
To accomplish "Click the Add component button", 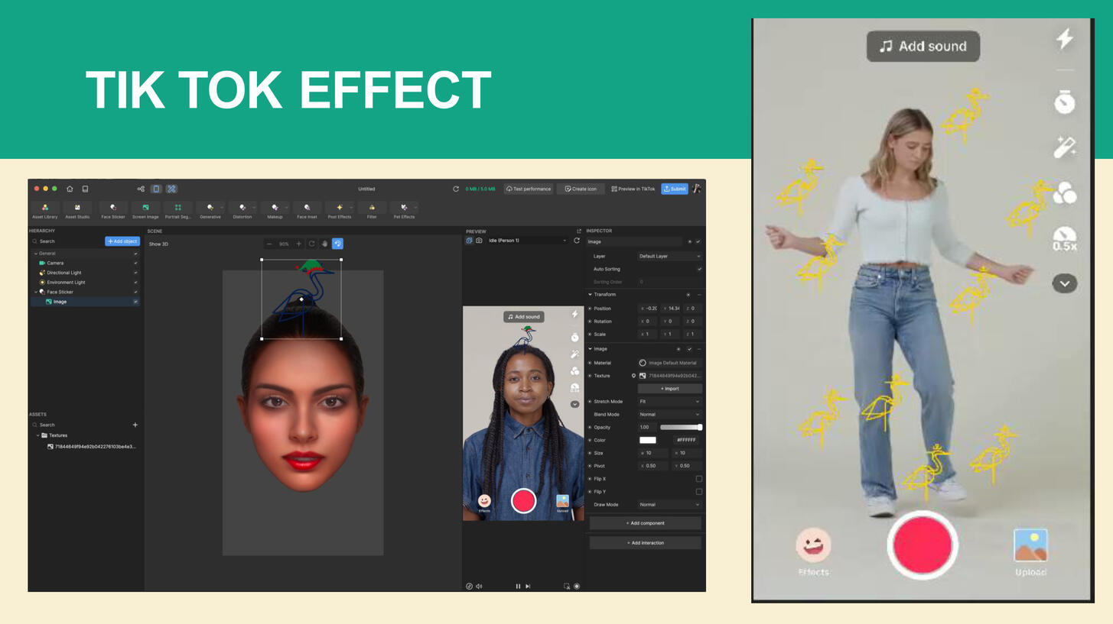I will click(645, 523).
